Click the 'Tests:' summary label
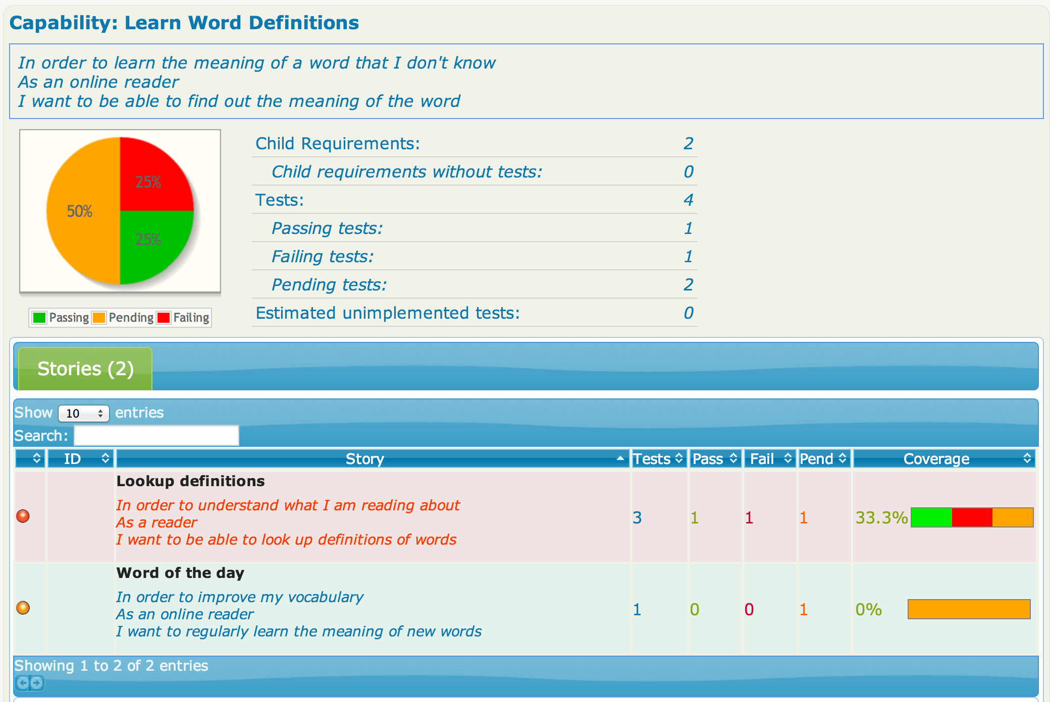The height and width of the screenshot is (702, 1050). 280,200
